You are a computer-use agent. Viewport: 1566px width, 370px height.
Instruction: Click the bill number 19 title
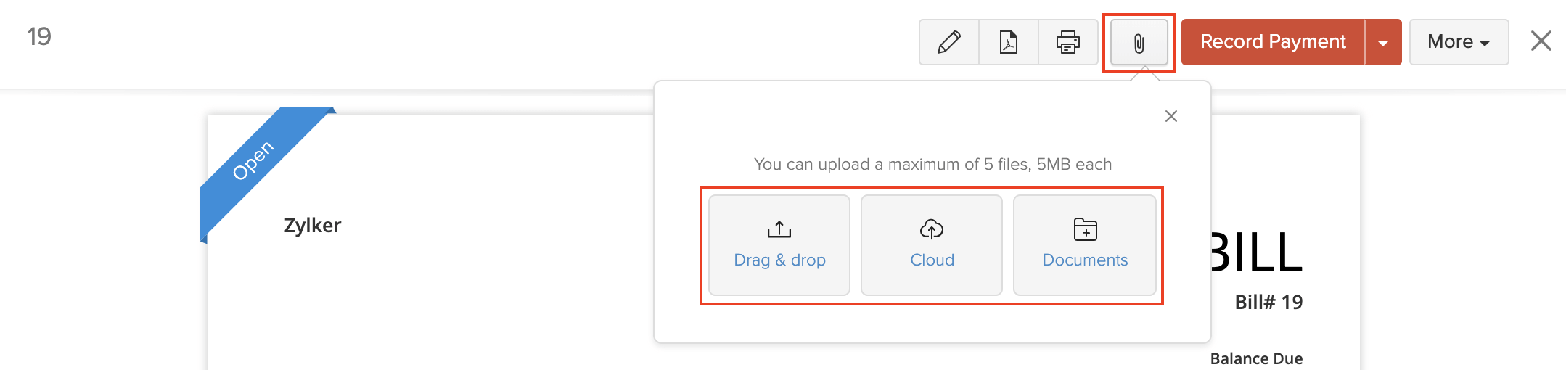39,36
